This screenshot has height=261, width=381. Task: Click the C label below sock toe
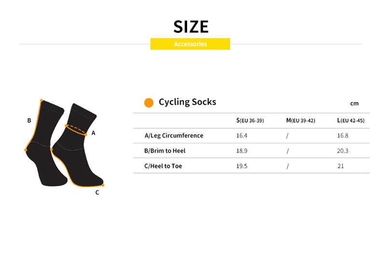point(97,192)
